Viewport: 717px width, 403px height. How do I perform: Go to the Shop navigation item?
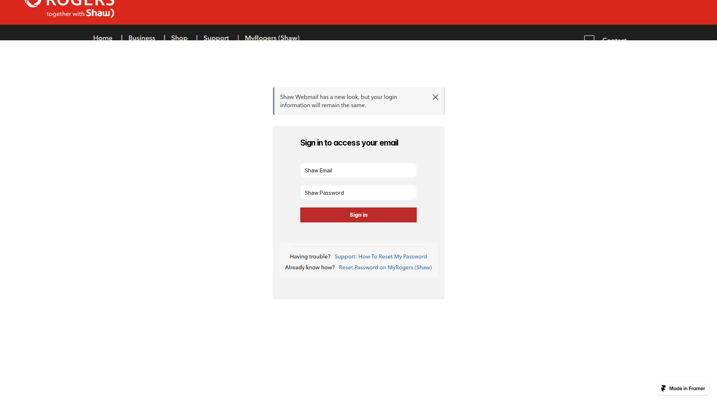179,38
